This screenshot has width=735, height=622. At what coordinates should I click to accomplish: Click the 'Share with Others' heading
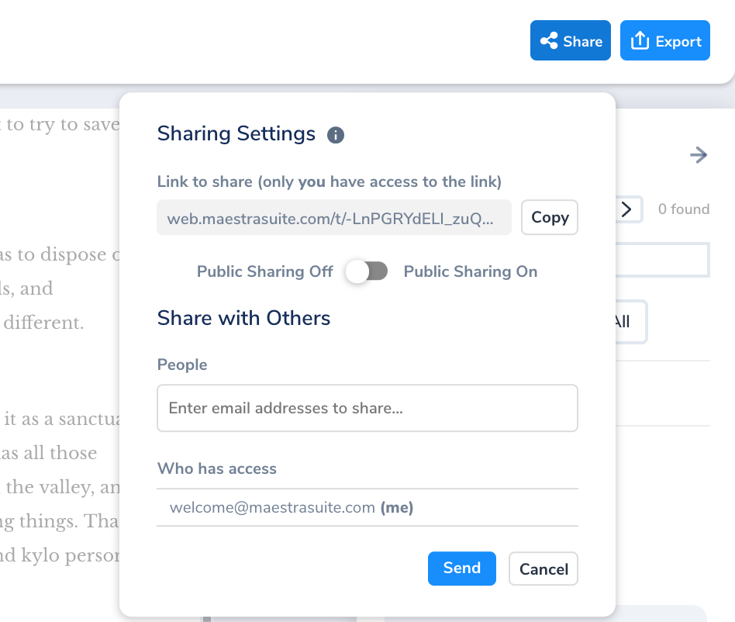pos(243,318)
